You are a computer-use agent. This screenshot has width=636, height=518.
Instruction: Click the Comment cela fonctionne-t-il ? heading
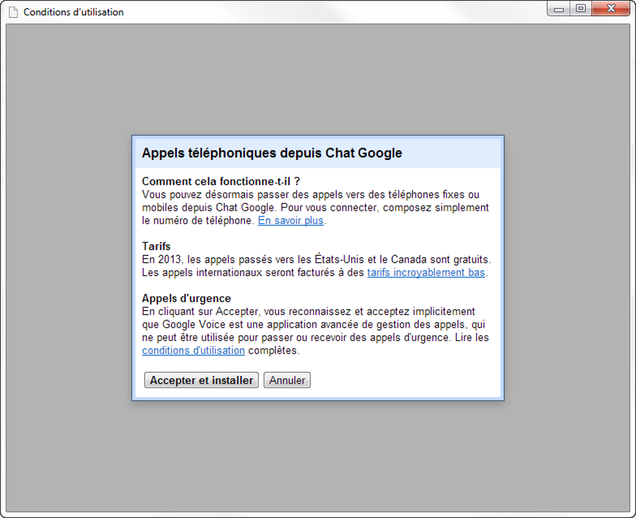click(x=221, y=182)
